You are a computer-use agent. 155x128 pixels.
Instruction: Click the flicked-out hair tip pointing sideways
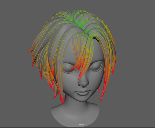(x=30, y=52)
